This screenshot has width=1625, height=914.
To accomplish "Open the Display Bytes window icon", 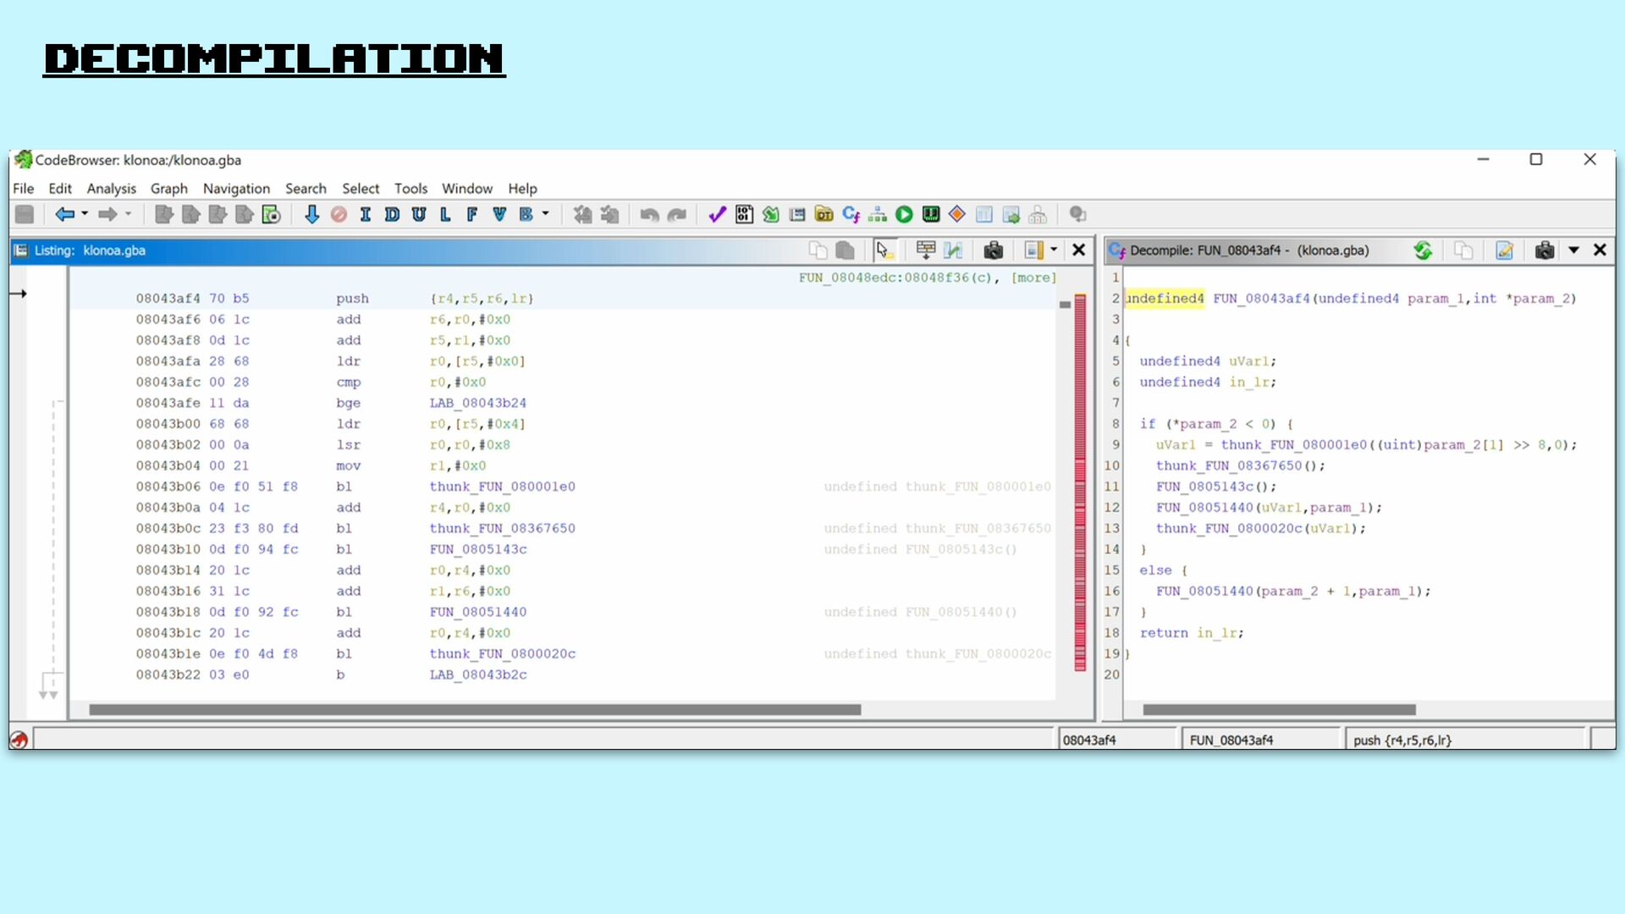I will click(744, 215).
